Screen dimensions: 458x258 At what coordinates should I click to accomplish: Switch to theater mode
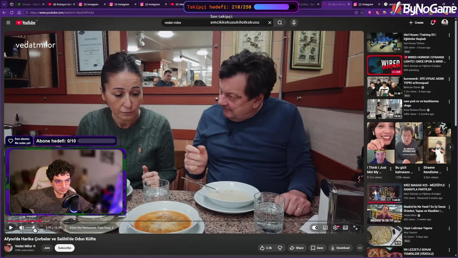345,228
